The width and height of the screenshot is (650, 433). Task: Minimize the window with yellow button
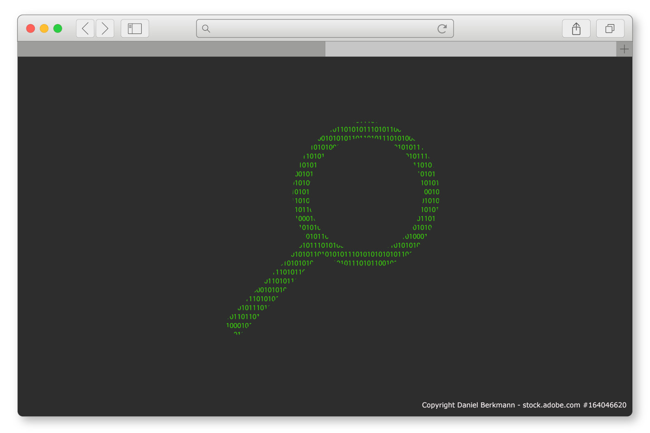[x=44, y=28]
